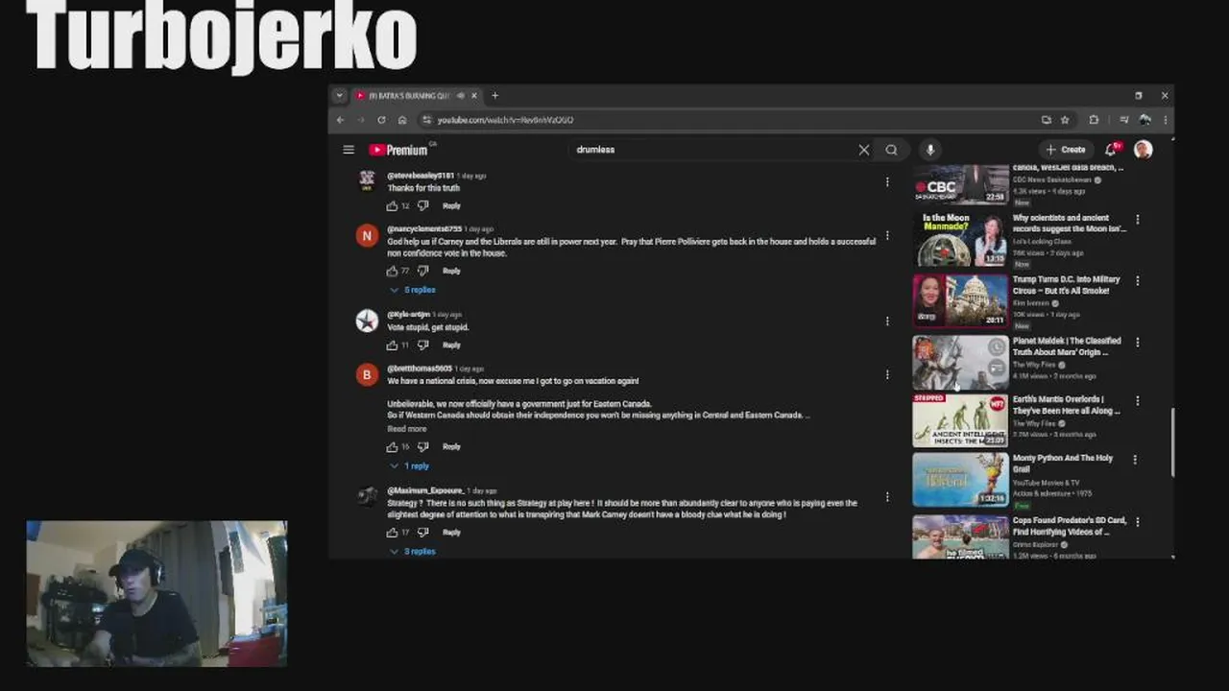Expand the 3 replies thread
This screenshot has height=691, width=1229.
click(413, 552)
